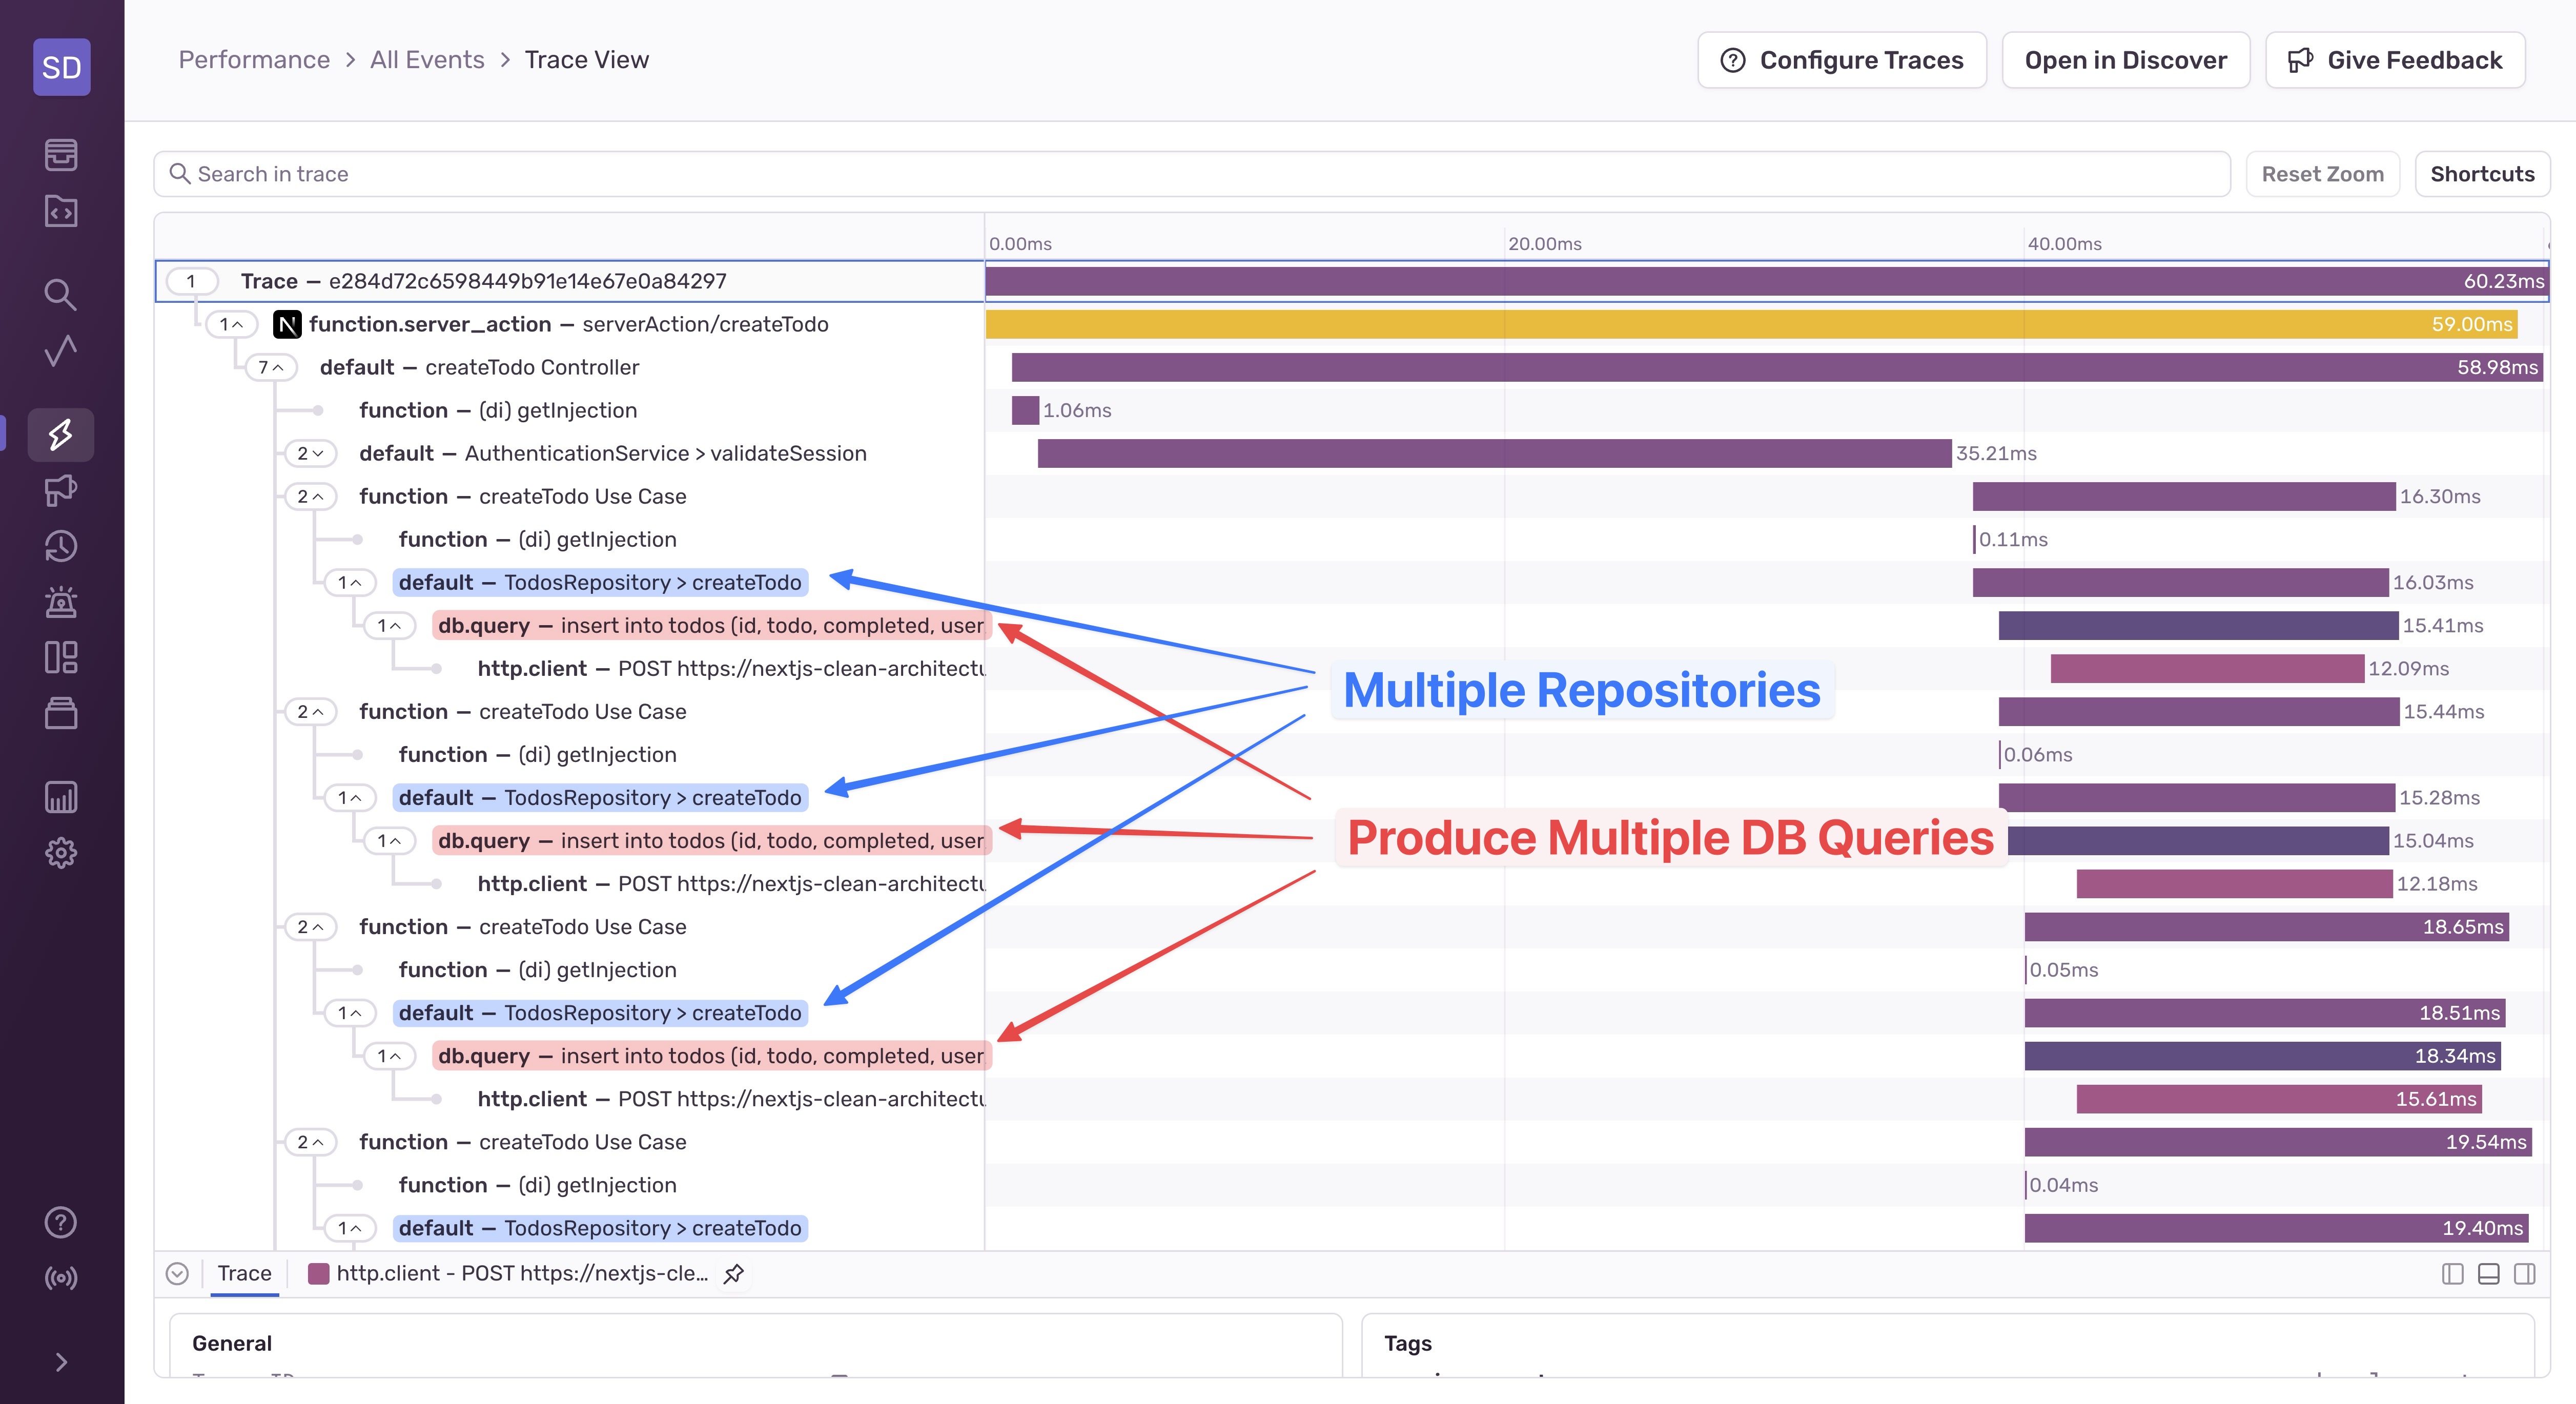Open Help via the sidebar question-mark icon

pos(61,1222)
